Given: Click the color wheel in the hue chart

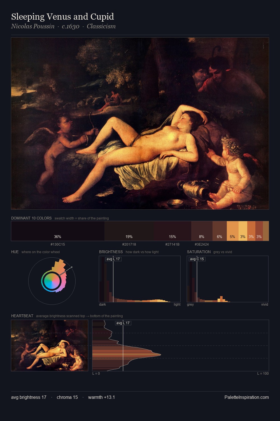Looking at the screenshot, I should tap(52, 281).
